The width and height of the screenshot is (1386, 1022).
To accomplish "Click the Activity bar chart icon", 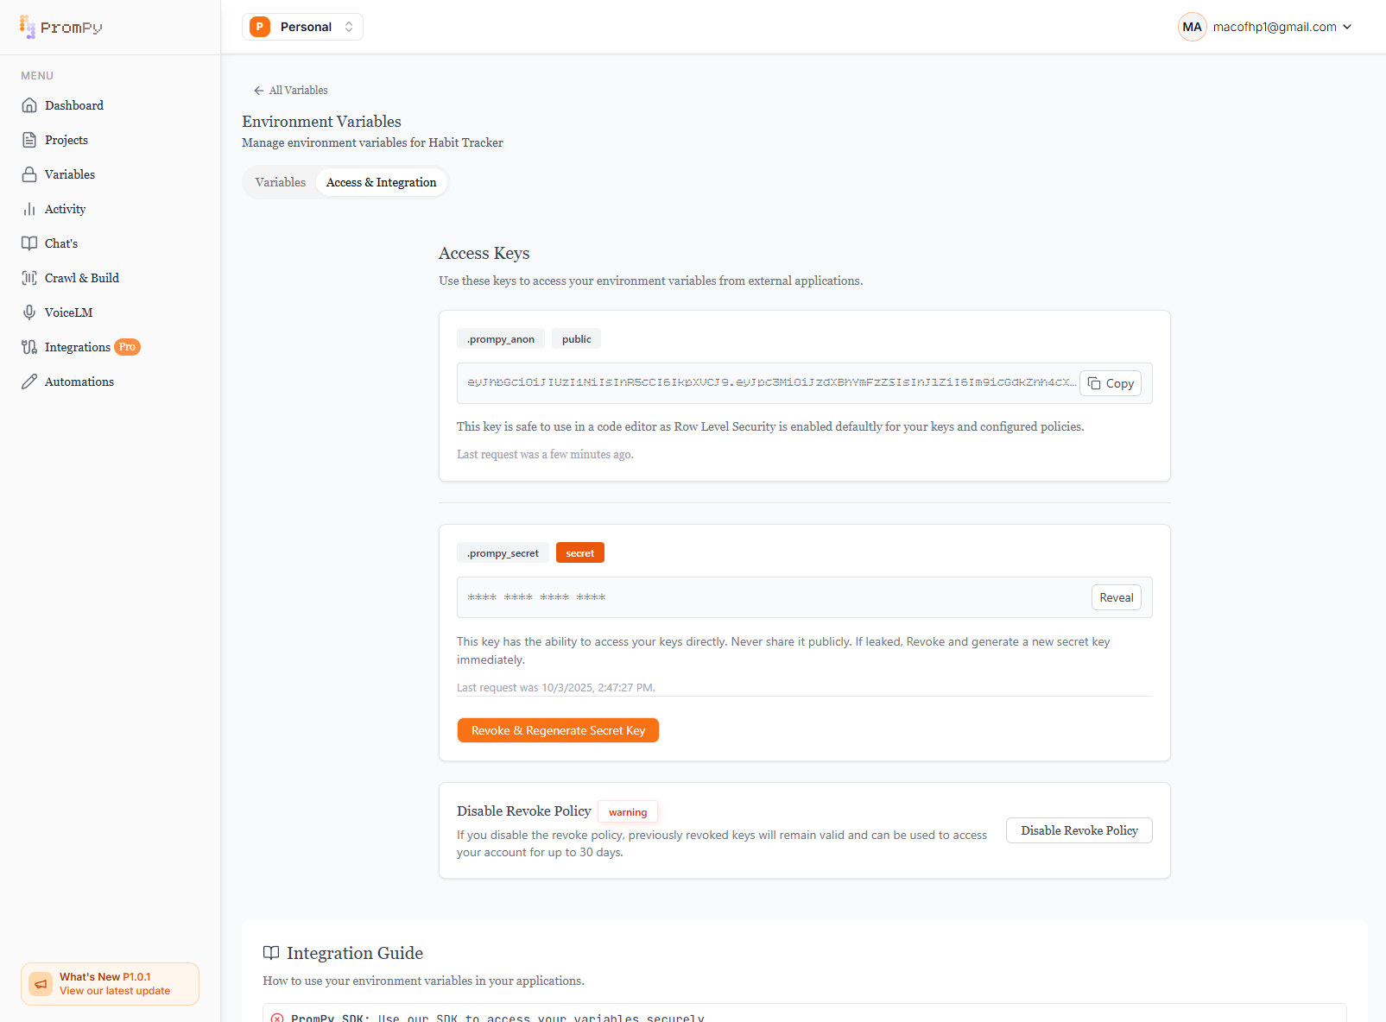I will [29, 209].
